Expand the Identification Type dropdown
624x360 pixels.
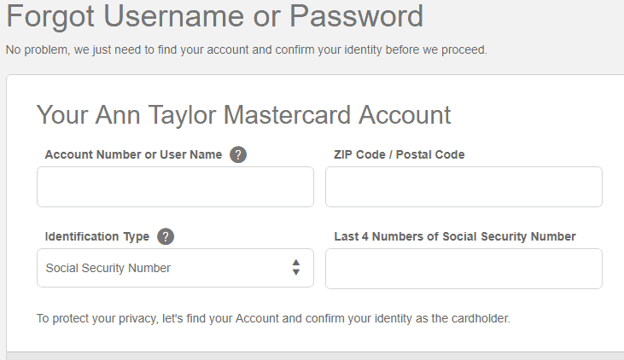pyautogui.click(x=175, y=268)
